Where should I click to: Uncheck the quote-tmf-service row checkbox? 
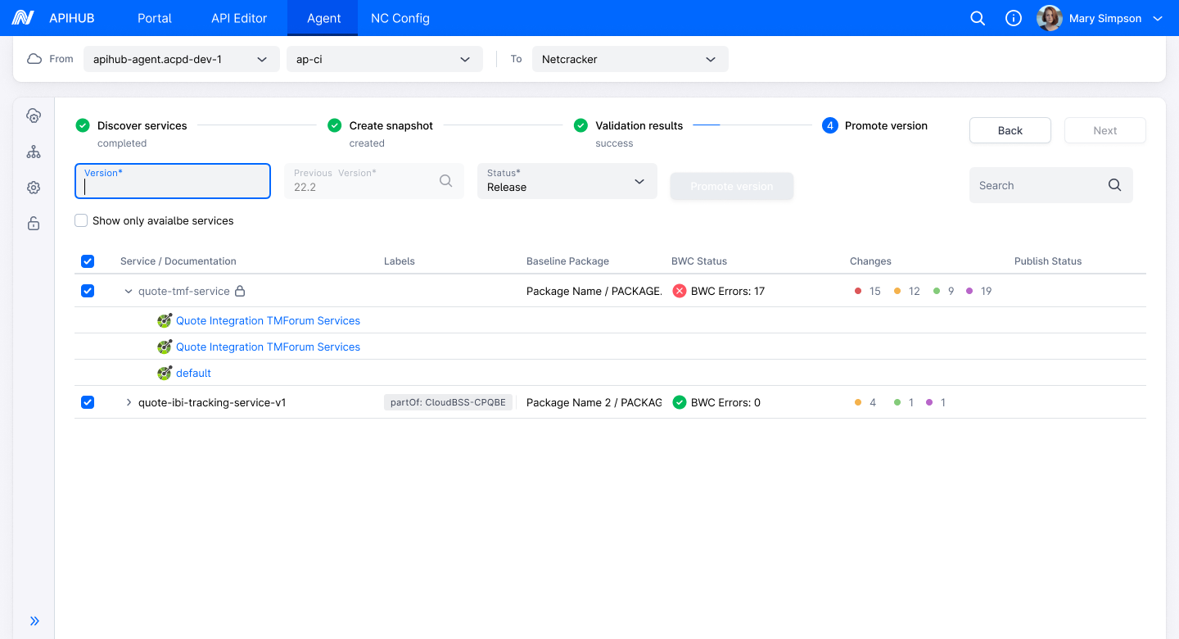tap(88, 291)
